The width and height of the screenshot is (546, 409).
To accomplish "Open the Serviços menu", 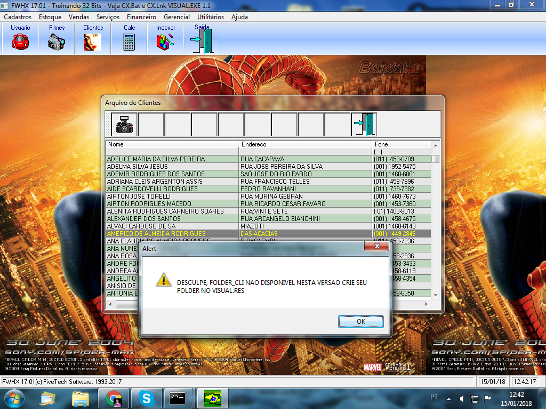I will (x=108, y=17).
